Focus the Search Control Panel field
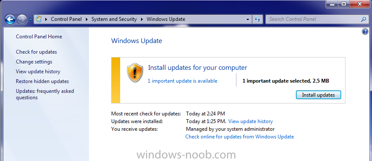The width and height of the screenshot is (372, 161). 314,19
